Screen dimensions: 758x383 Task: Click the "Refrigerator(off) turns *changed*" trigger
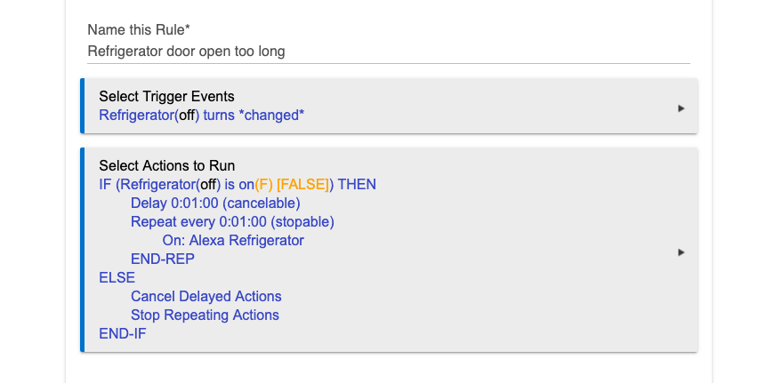coord(202,116)
